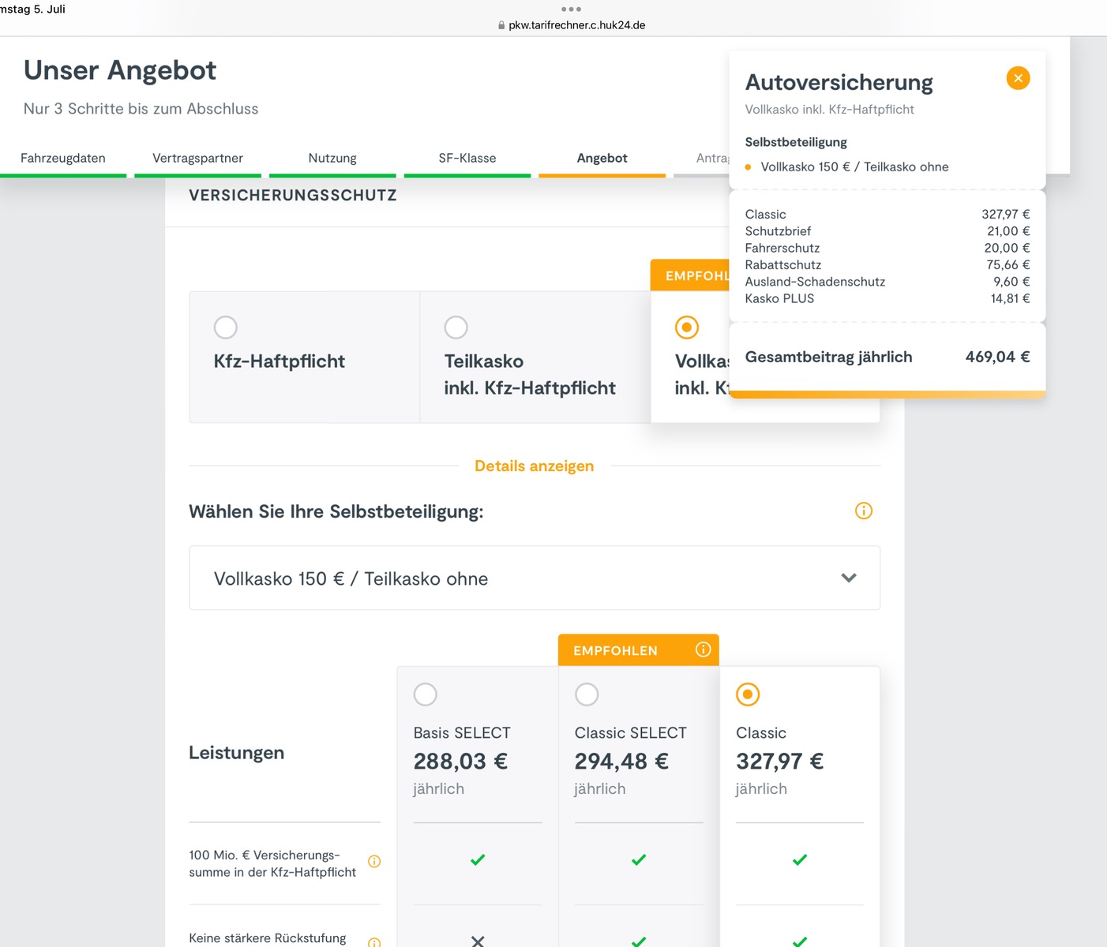This screenshot has height=947, width=1107.
Task: Select Teilkasko inkl. Kfz-Haftpflicht radio option
Action: click(456, 328)
